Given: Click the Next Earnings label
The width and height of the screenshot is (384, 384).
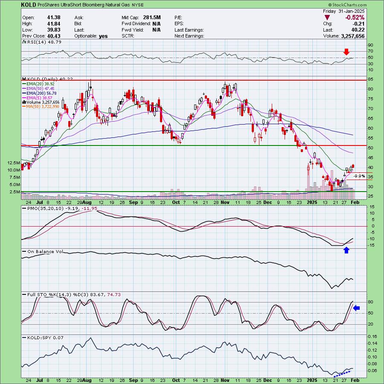Looking at the screenshot, I should click(189, 36).
